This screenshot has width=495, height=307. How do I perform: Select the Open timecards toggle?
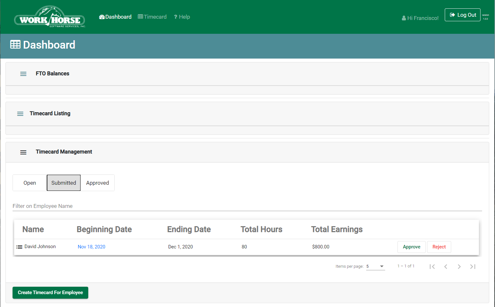[x=30, y=183]
